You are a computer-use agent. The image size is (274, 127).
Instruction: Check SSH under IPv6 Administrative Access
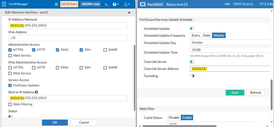[81, 68]
